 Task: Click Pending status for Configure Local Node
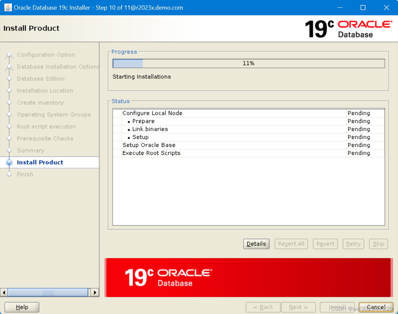click(359, 113)
